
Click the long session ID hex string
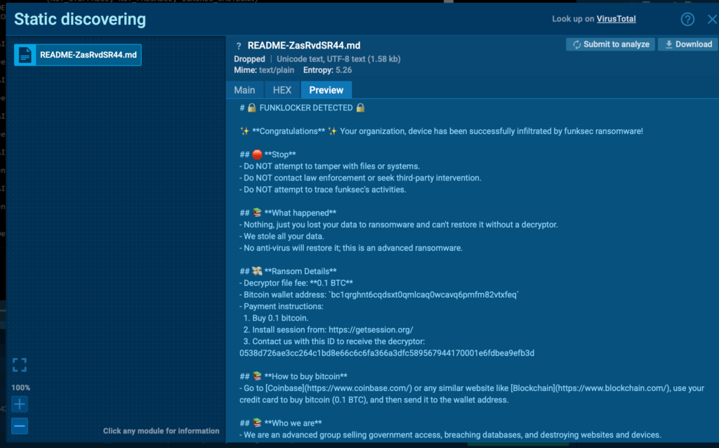click(x=386, y=353)
